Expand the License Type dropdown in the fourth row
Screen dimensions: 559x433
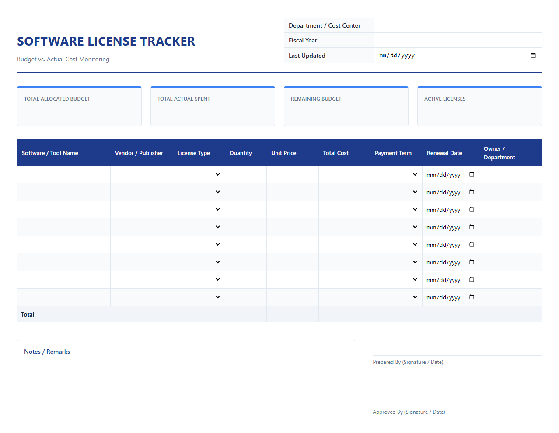coord(199,227)
